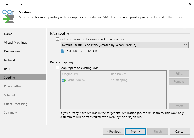This screenshot has height=138, width=194.
Task: Click the Previous button
Action: [113, 132]
